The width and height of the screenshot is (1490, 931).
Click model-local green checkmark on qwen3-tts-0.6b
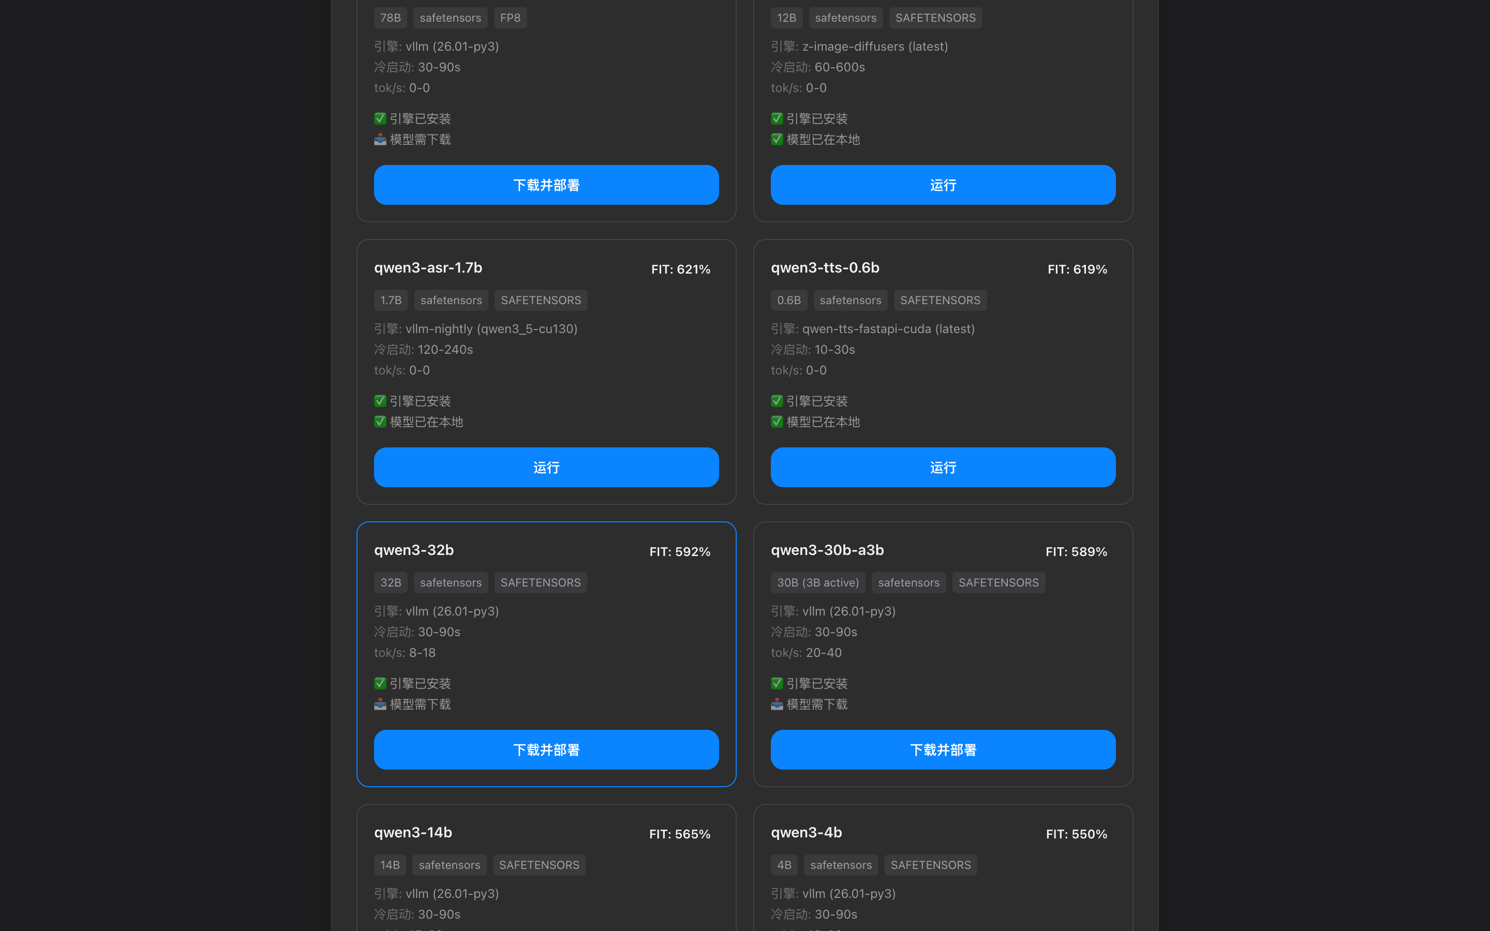(x=777, y=422)
